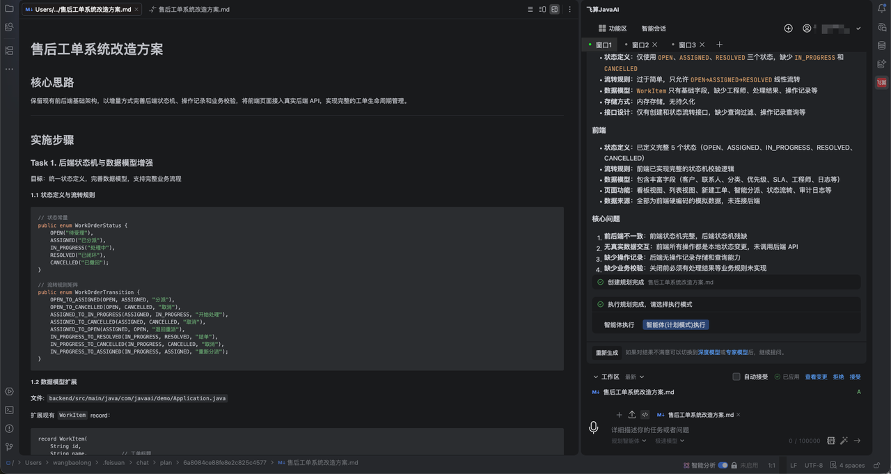Click the magic wand prompt optimize icon

tap(844, 441)
